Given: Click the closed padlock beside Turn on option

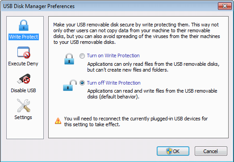Looking at the screenshot, I should coord(69,59).
